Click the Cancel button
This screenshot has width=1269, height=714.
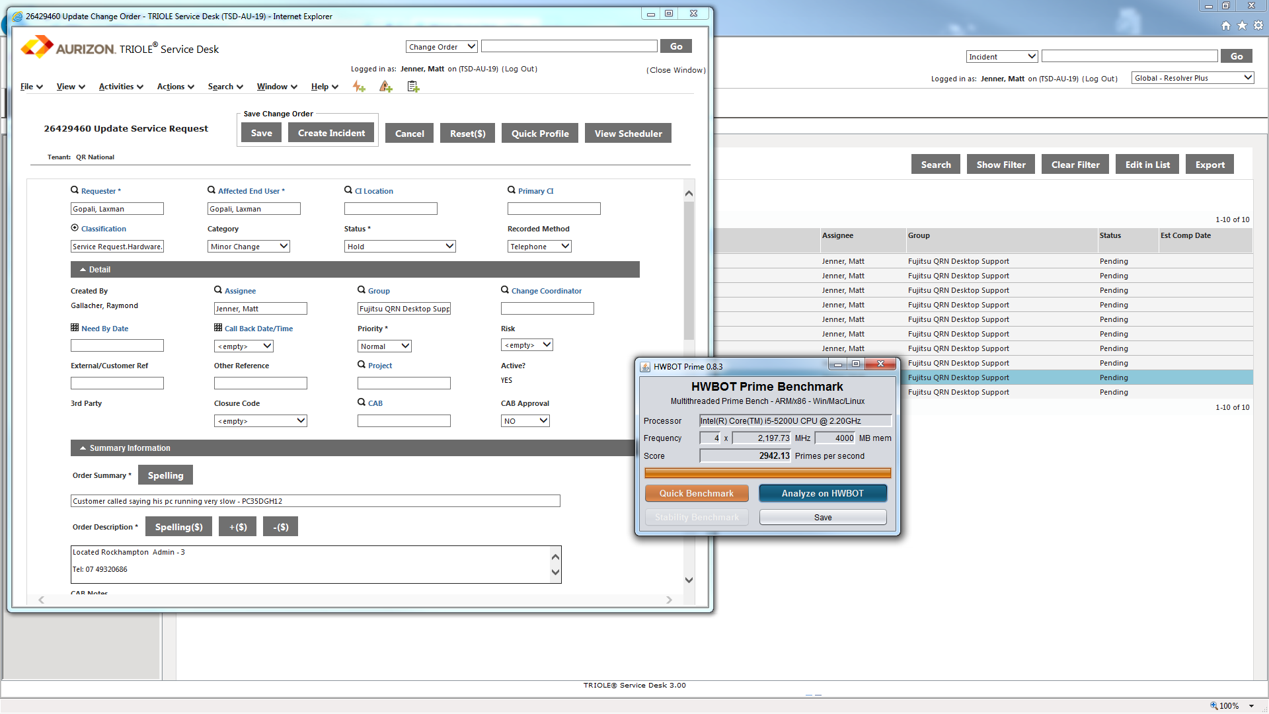(x=410, y=134)
